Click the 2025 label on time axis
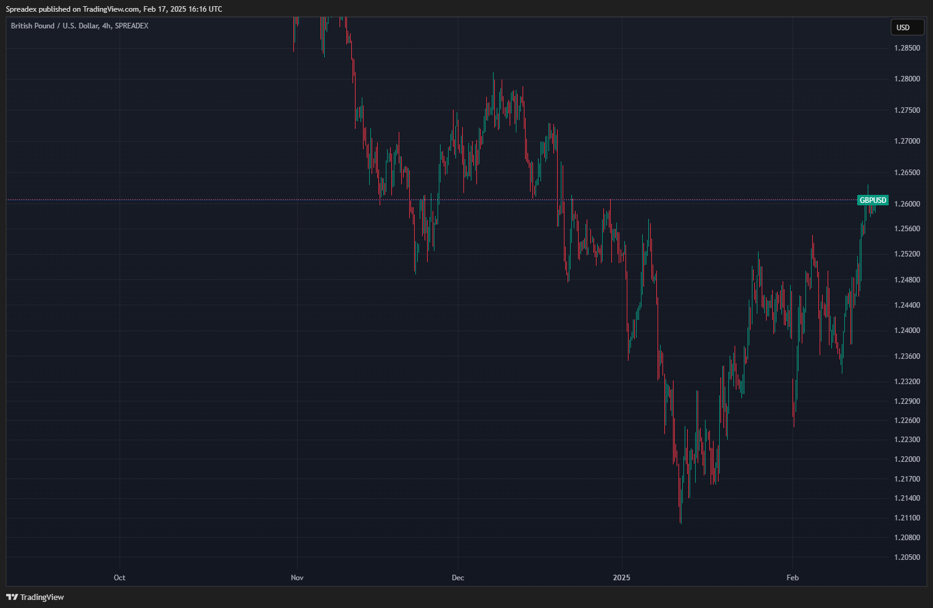Viewport: 933px width, 608px height. [x=622, y=578]
